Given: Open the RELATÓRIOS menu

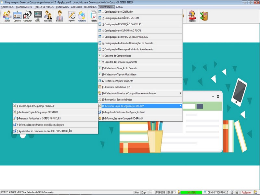Looking at the screenshot, I should coord(90,7).
